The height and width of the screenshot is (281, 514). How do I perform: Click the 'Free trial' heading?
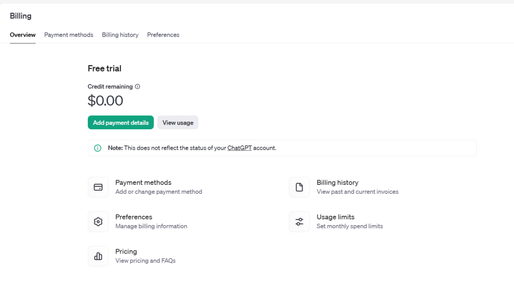(x=104, y=68)
